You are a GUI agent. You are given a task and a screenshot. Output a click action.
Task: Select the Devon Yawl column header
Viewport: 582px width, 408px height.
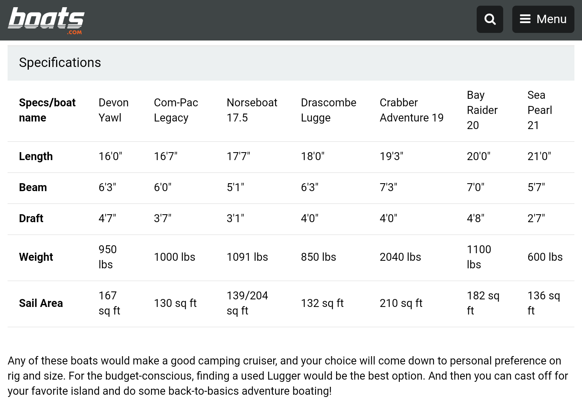click(113, 110)
